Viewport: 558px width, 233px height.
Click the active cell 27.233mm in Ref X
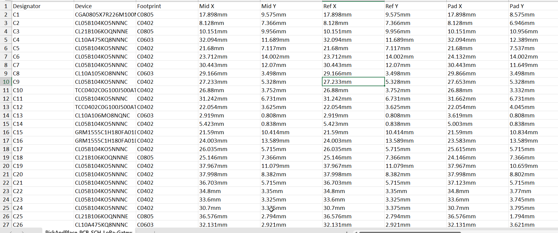click(353, 82)
